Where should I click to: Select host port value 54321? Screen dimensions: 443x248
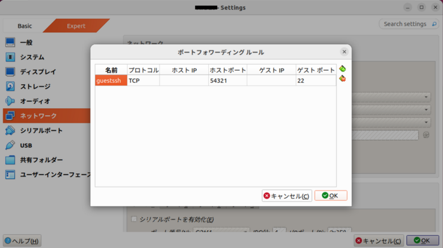(228, 80)
